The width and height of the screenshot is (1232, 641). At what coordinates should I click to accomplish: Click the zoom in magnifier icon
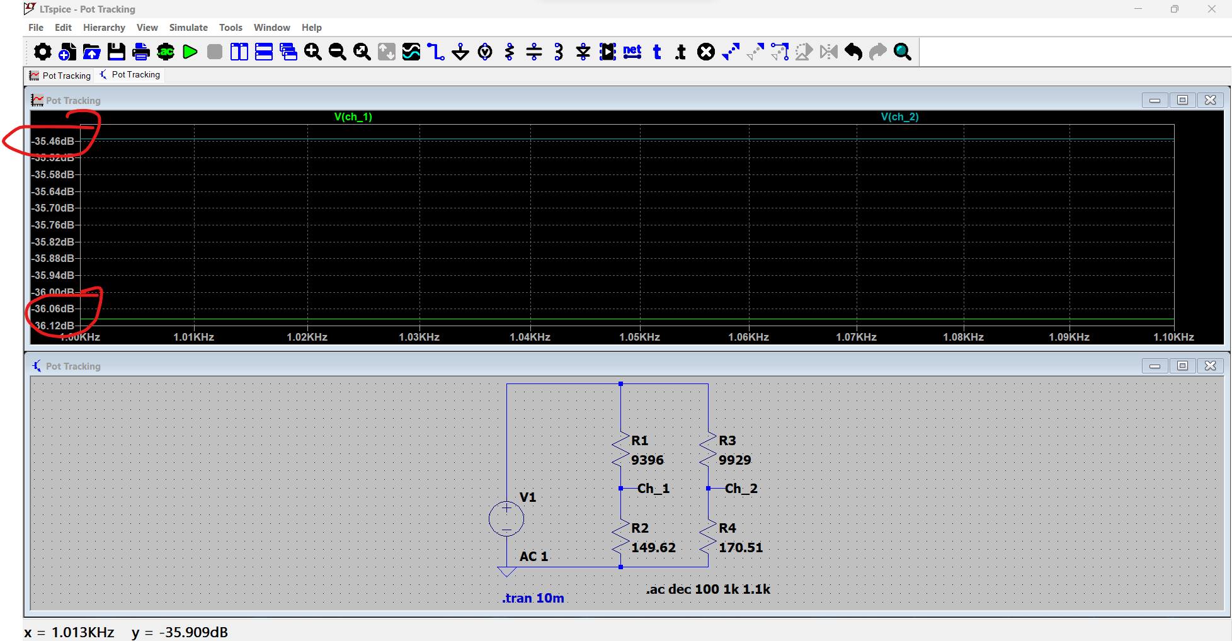point(312,52)
